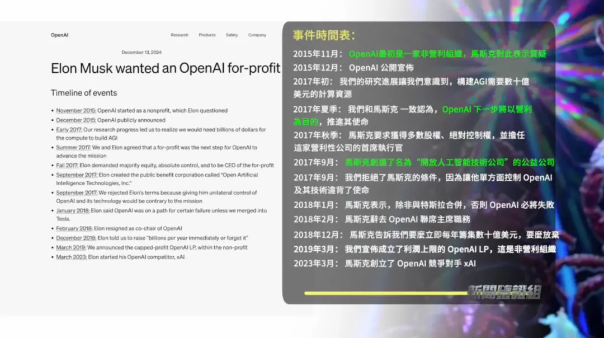The image size is (604, 338).
Task: Click the 2017年秋季 row in Chinese panel
Action: click(x=409, y=142)
